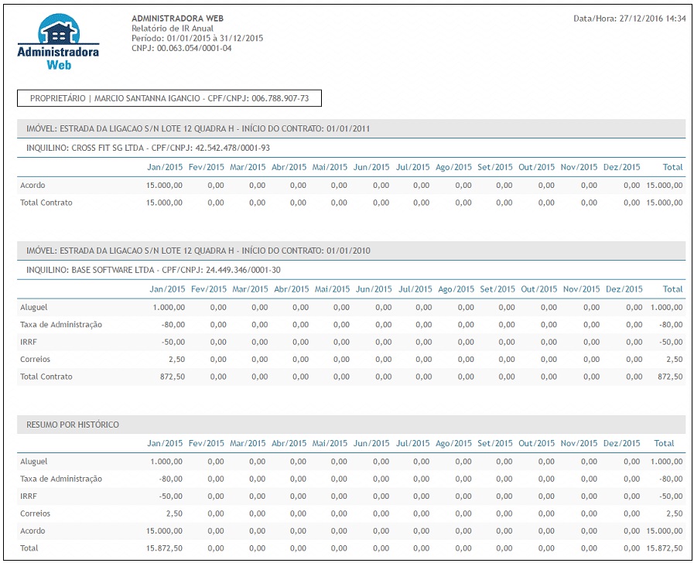Click Taxa de Administração in Base Software table
The width and height of the screenshot is (694, 563).
[61, 325]
